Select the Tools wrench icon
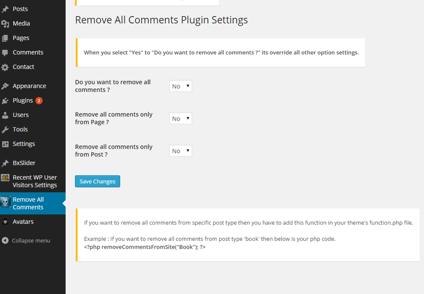The image size is (424, 294). [x=5, y=129]
